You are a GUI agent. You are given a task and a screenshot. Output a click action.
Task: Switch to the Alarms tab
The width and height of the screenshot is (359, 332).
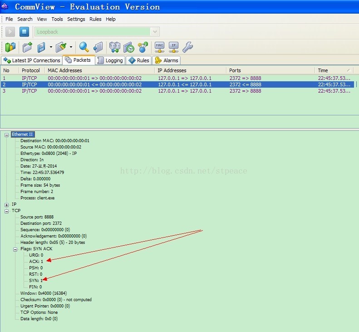(167, 60)
